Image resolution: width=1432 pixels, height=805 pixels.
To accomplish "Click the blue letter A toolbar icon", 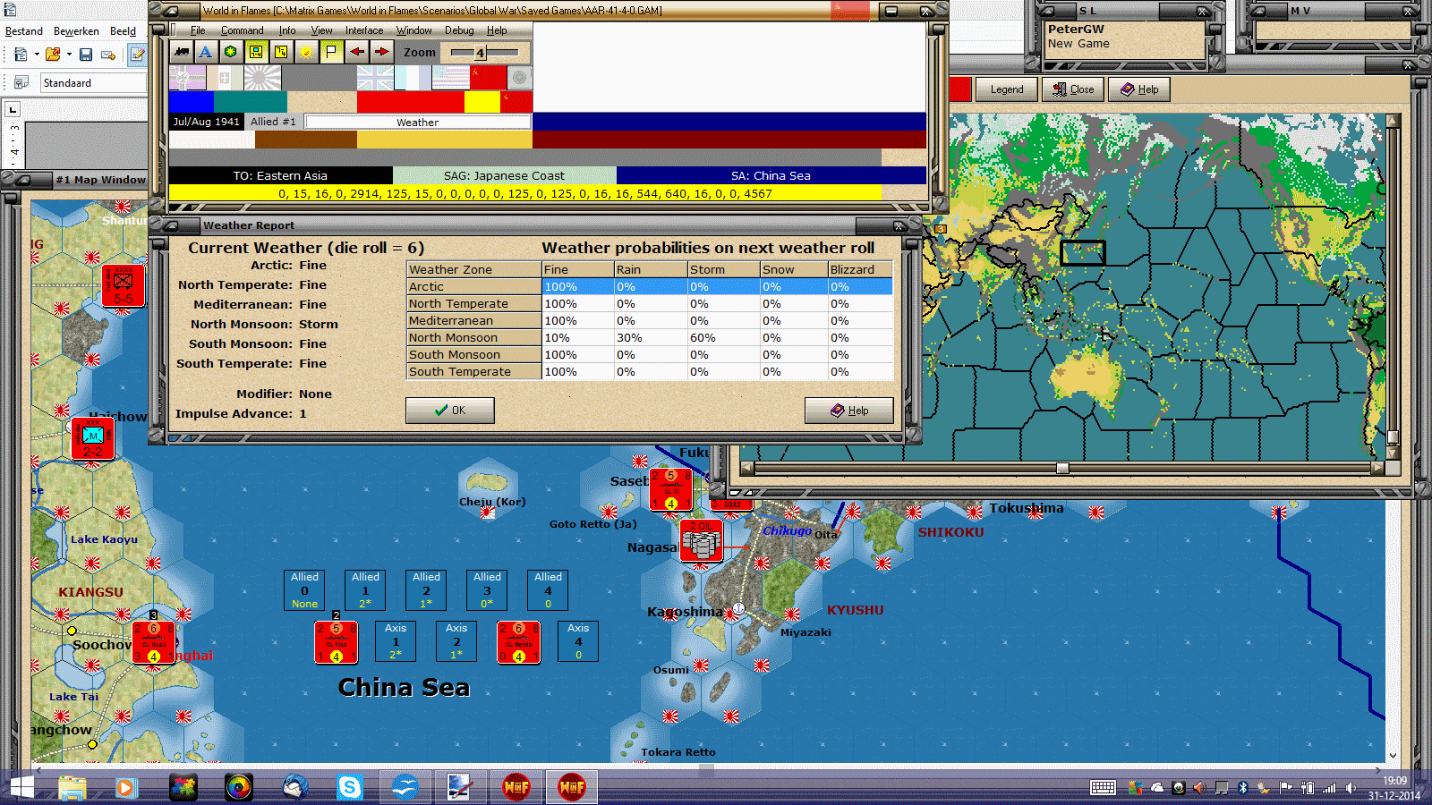I will [206, 52].
